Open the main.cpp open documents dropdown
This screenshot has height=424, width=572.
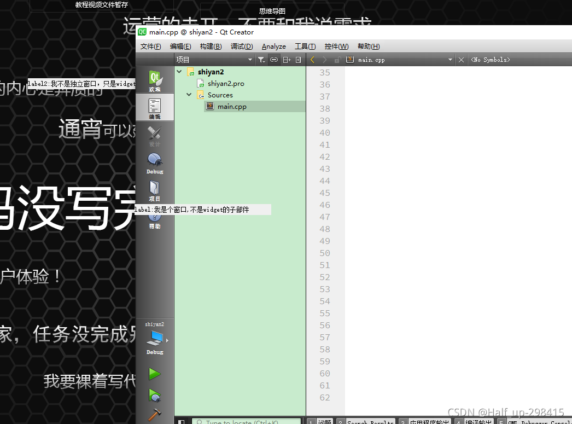[x=405, y=60]
